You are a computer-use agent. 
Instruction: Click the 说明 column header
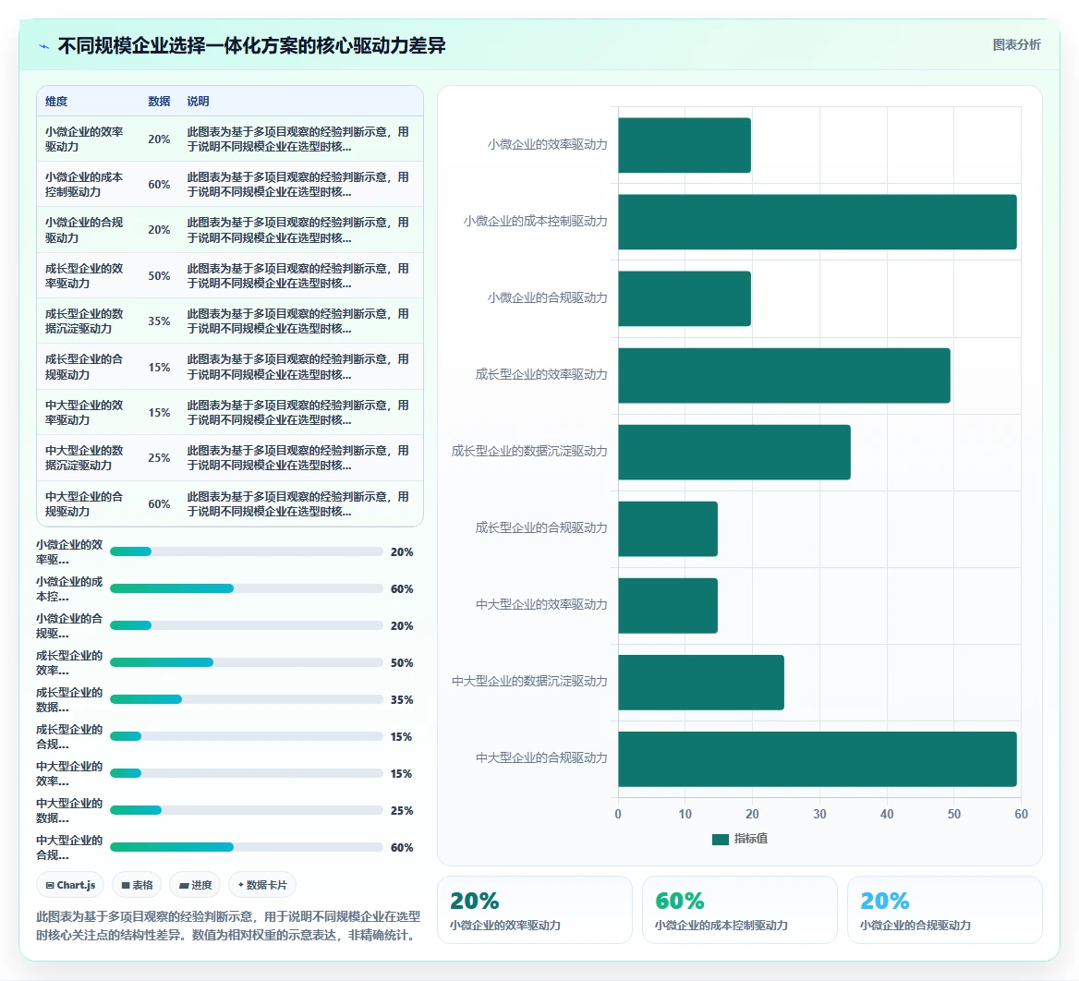199,101
